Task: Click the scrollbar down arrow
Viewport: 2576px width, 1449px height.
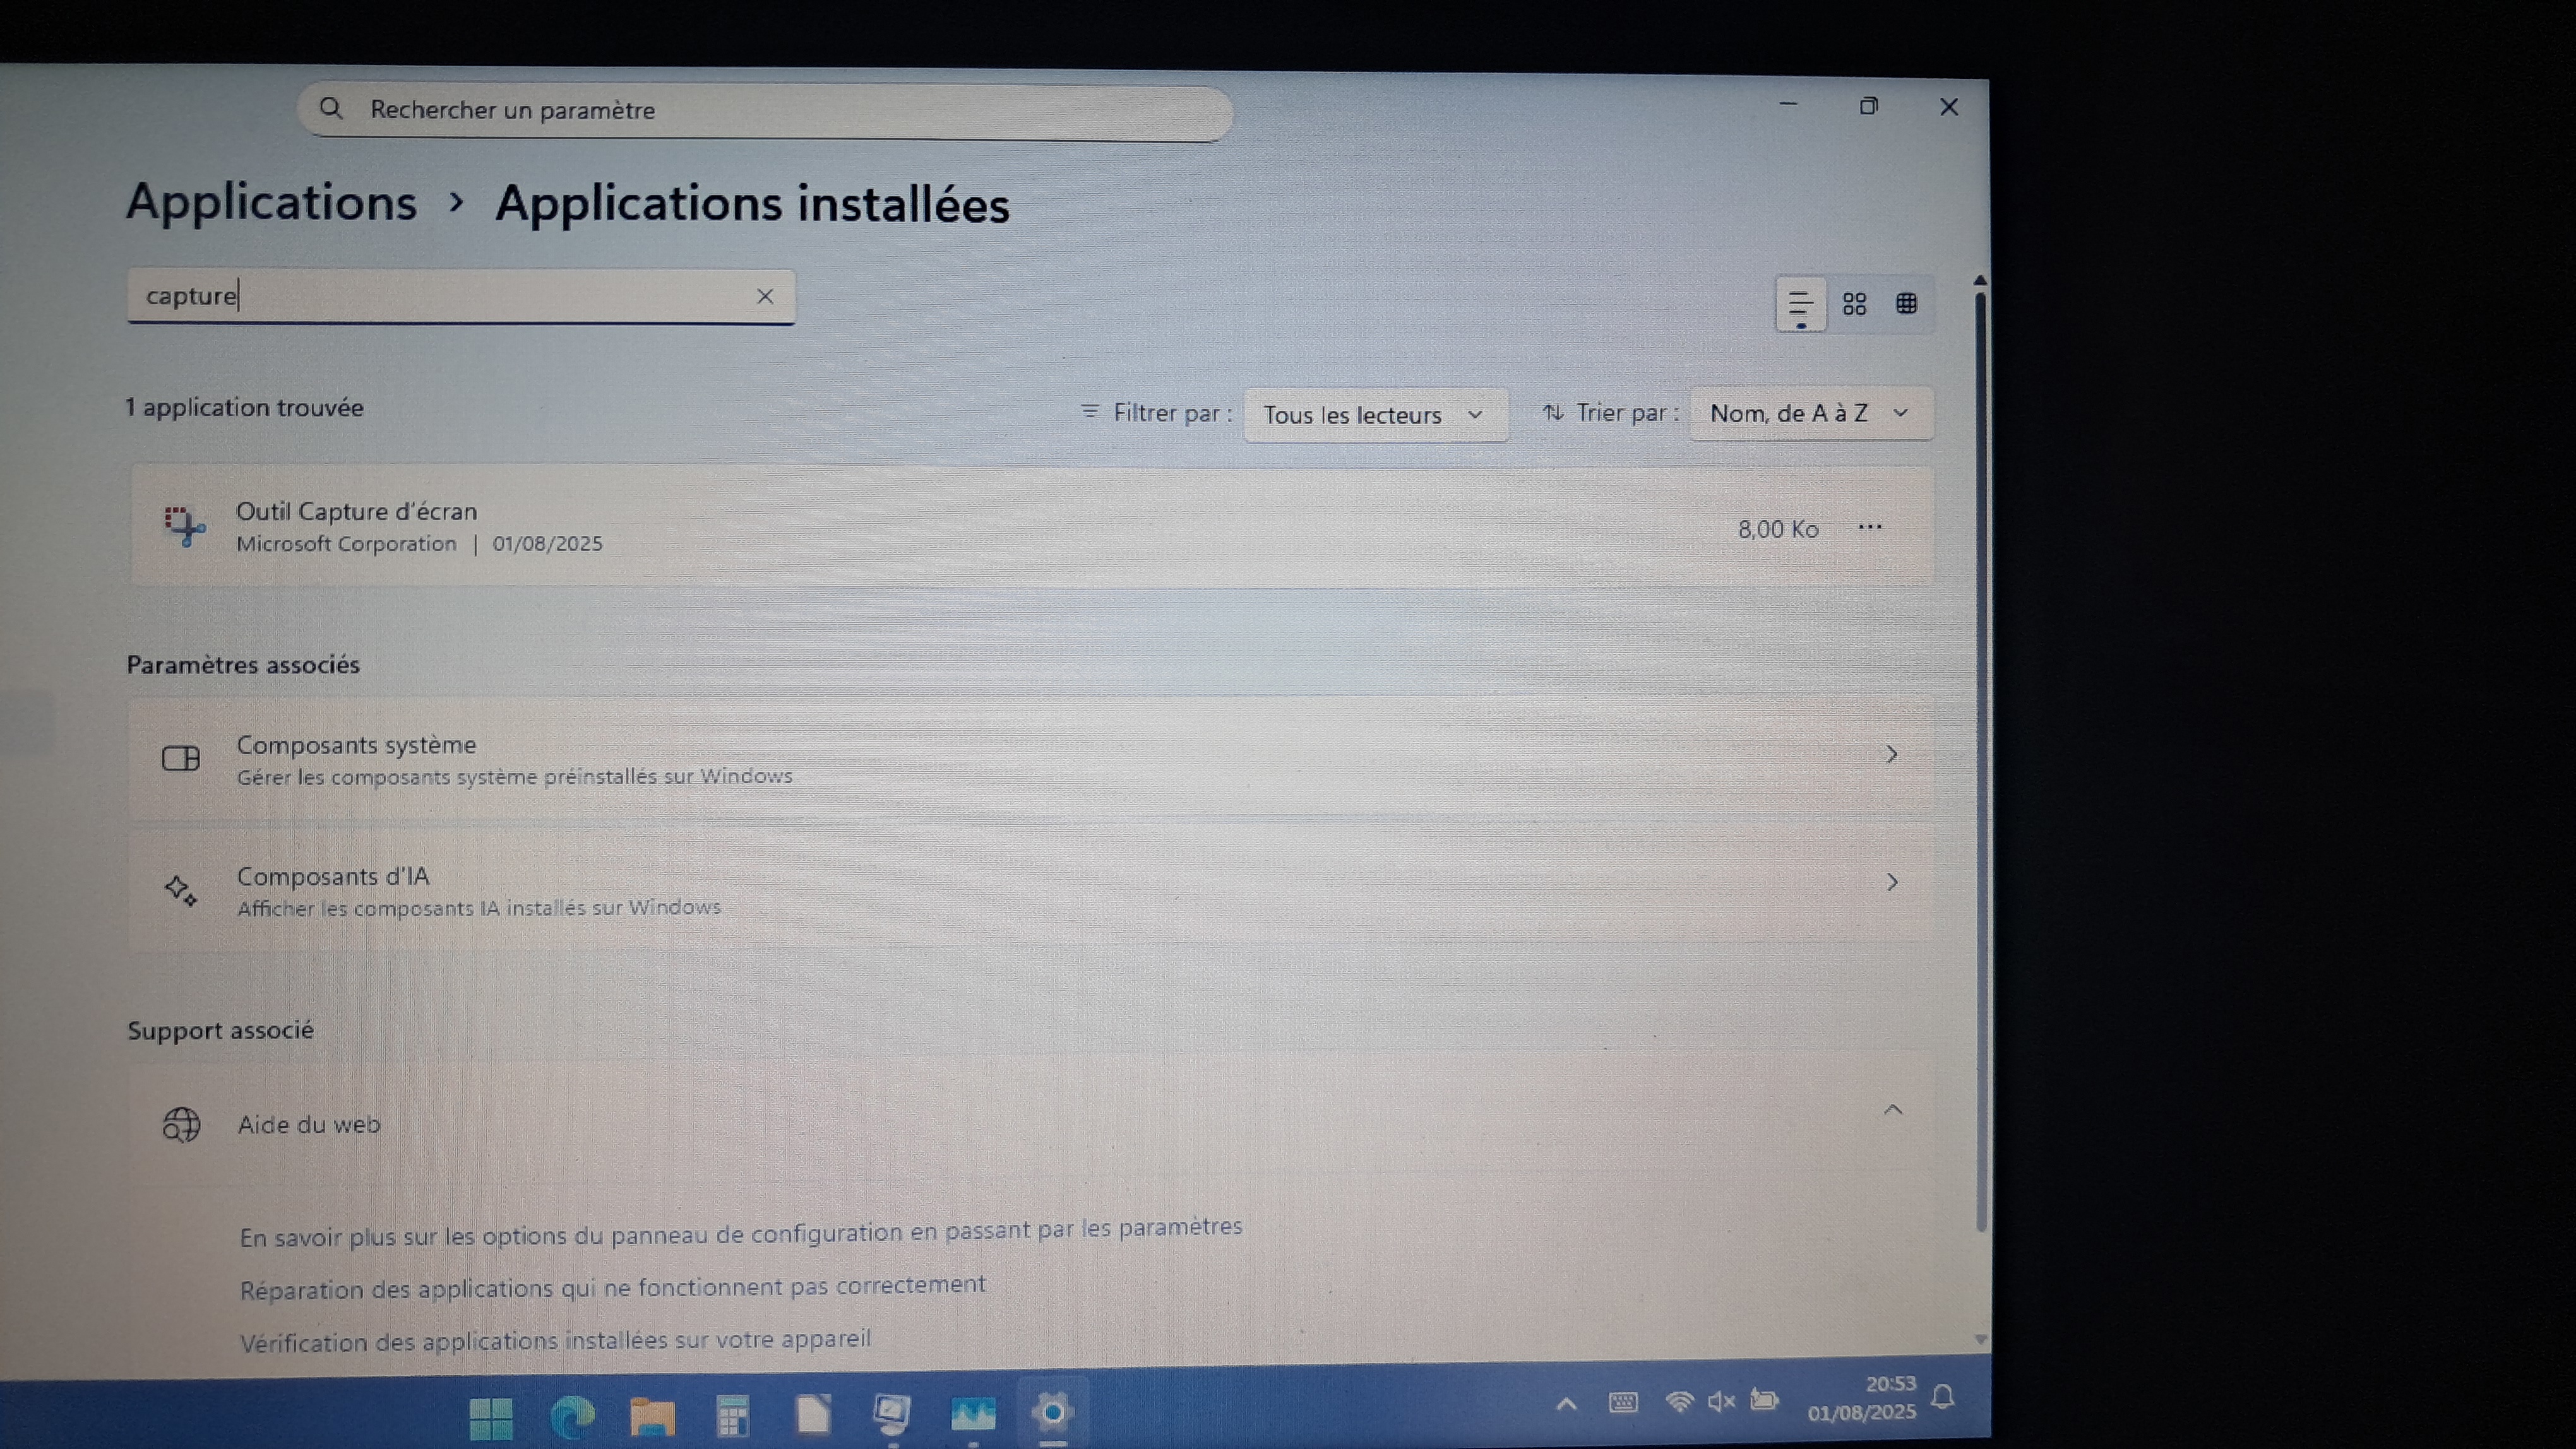Action: [1980, 1339]
